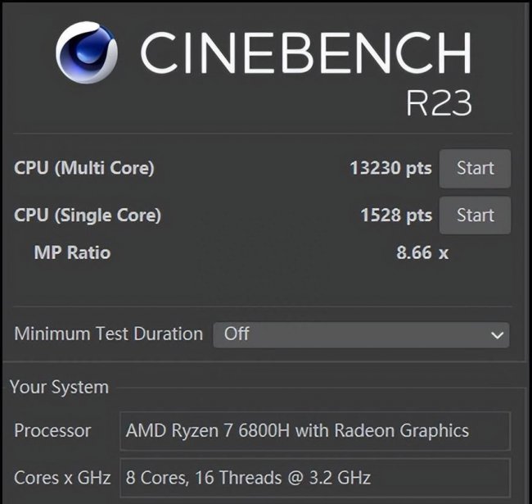
Task: Click the MP Ratio label
Action: [x=72, y=252]
